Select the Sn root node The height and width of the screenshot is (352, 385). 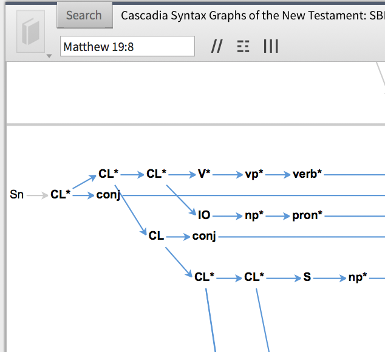[17, 195]
